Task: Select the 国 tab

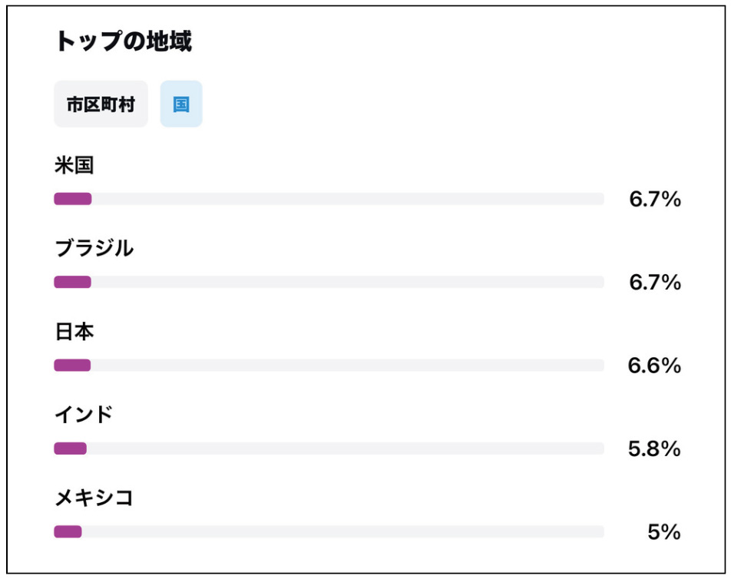Action: click(x=181, y=104)
